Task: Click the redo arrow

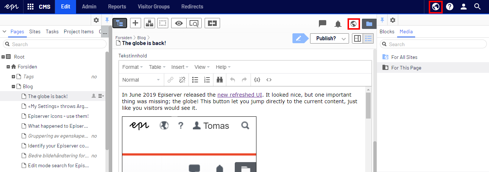Action: pos(244,80)
